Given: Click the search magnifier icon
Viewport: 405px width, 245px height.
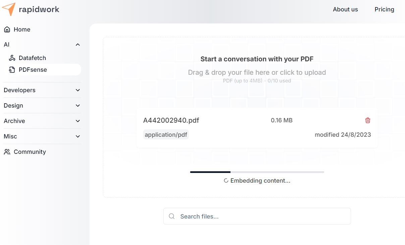Looking at the screenshot, I should 172,217.
